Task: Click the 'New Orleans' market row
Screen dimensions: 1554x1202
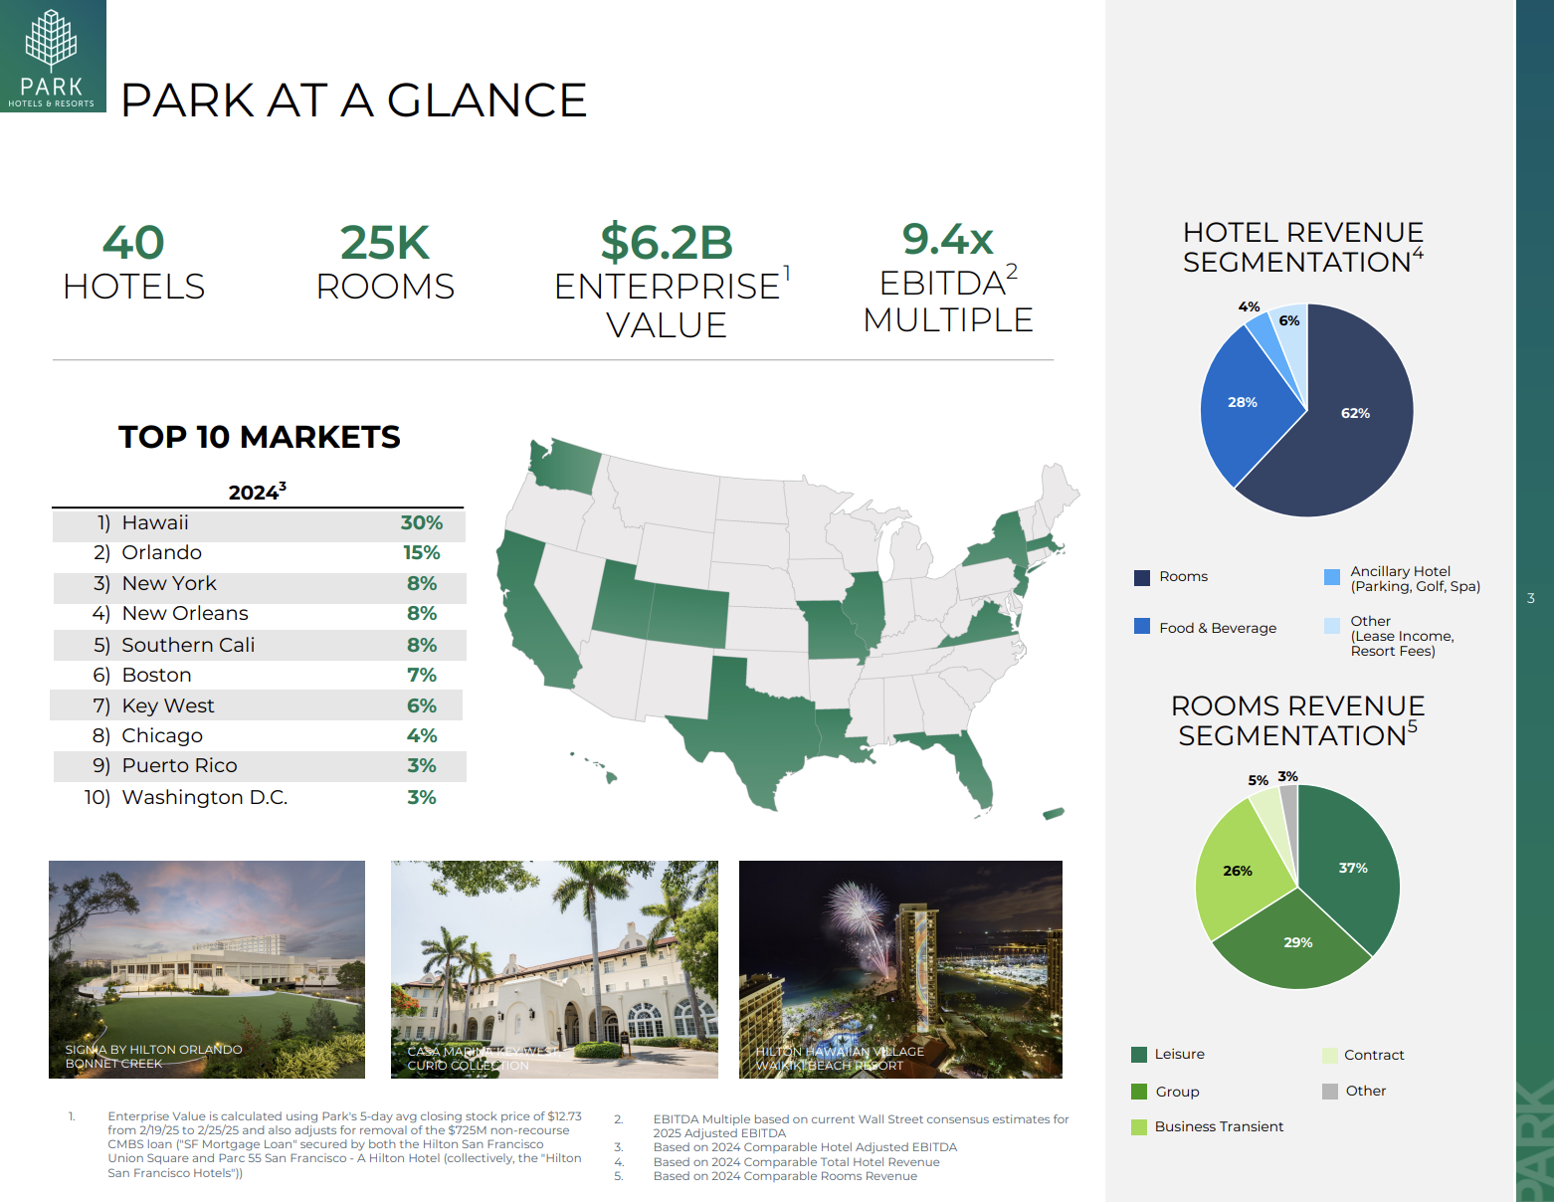Action: (259, 614)
